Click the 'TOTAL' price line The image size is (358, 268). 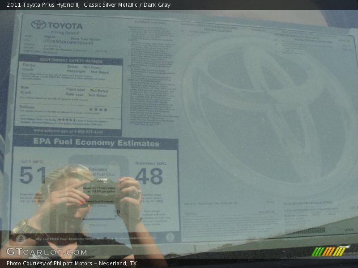pos(230,213)
